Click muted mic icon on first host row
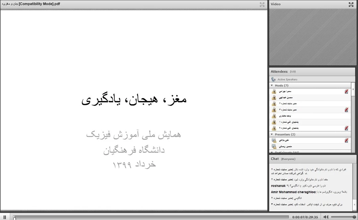 [x=346, y=92]
